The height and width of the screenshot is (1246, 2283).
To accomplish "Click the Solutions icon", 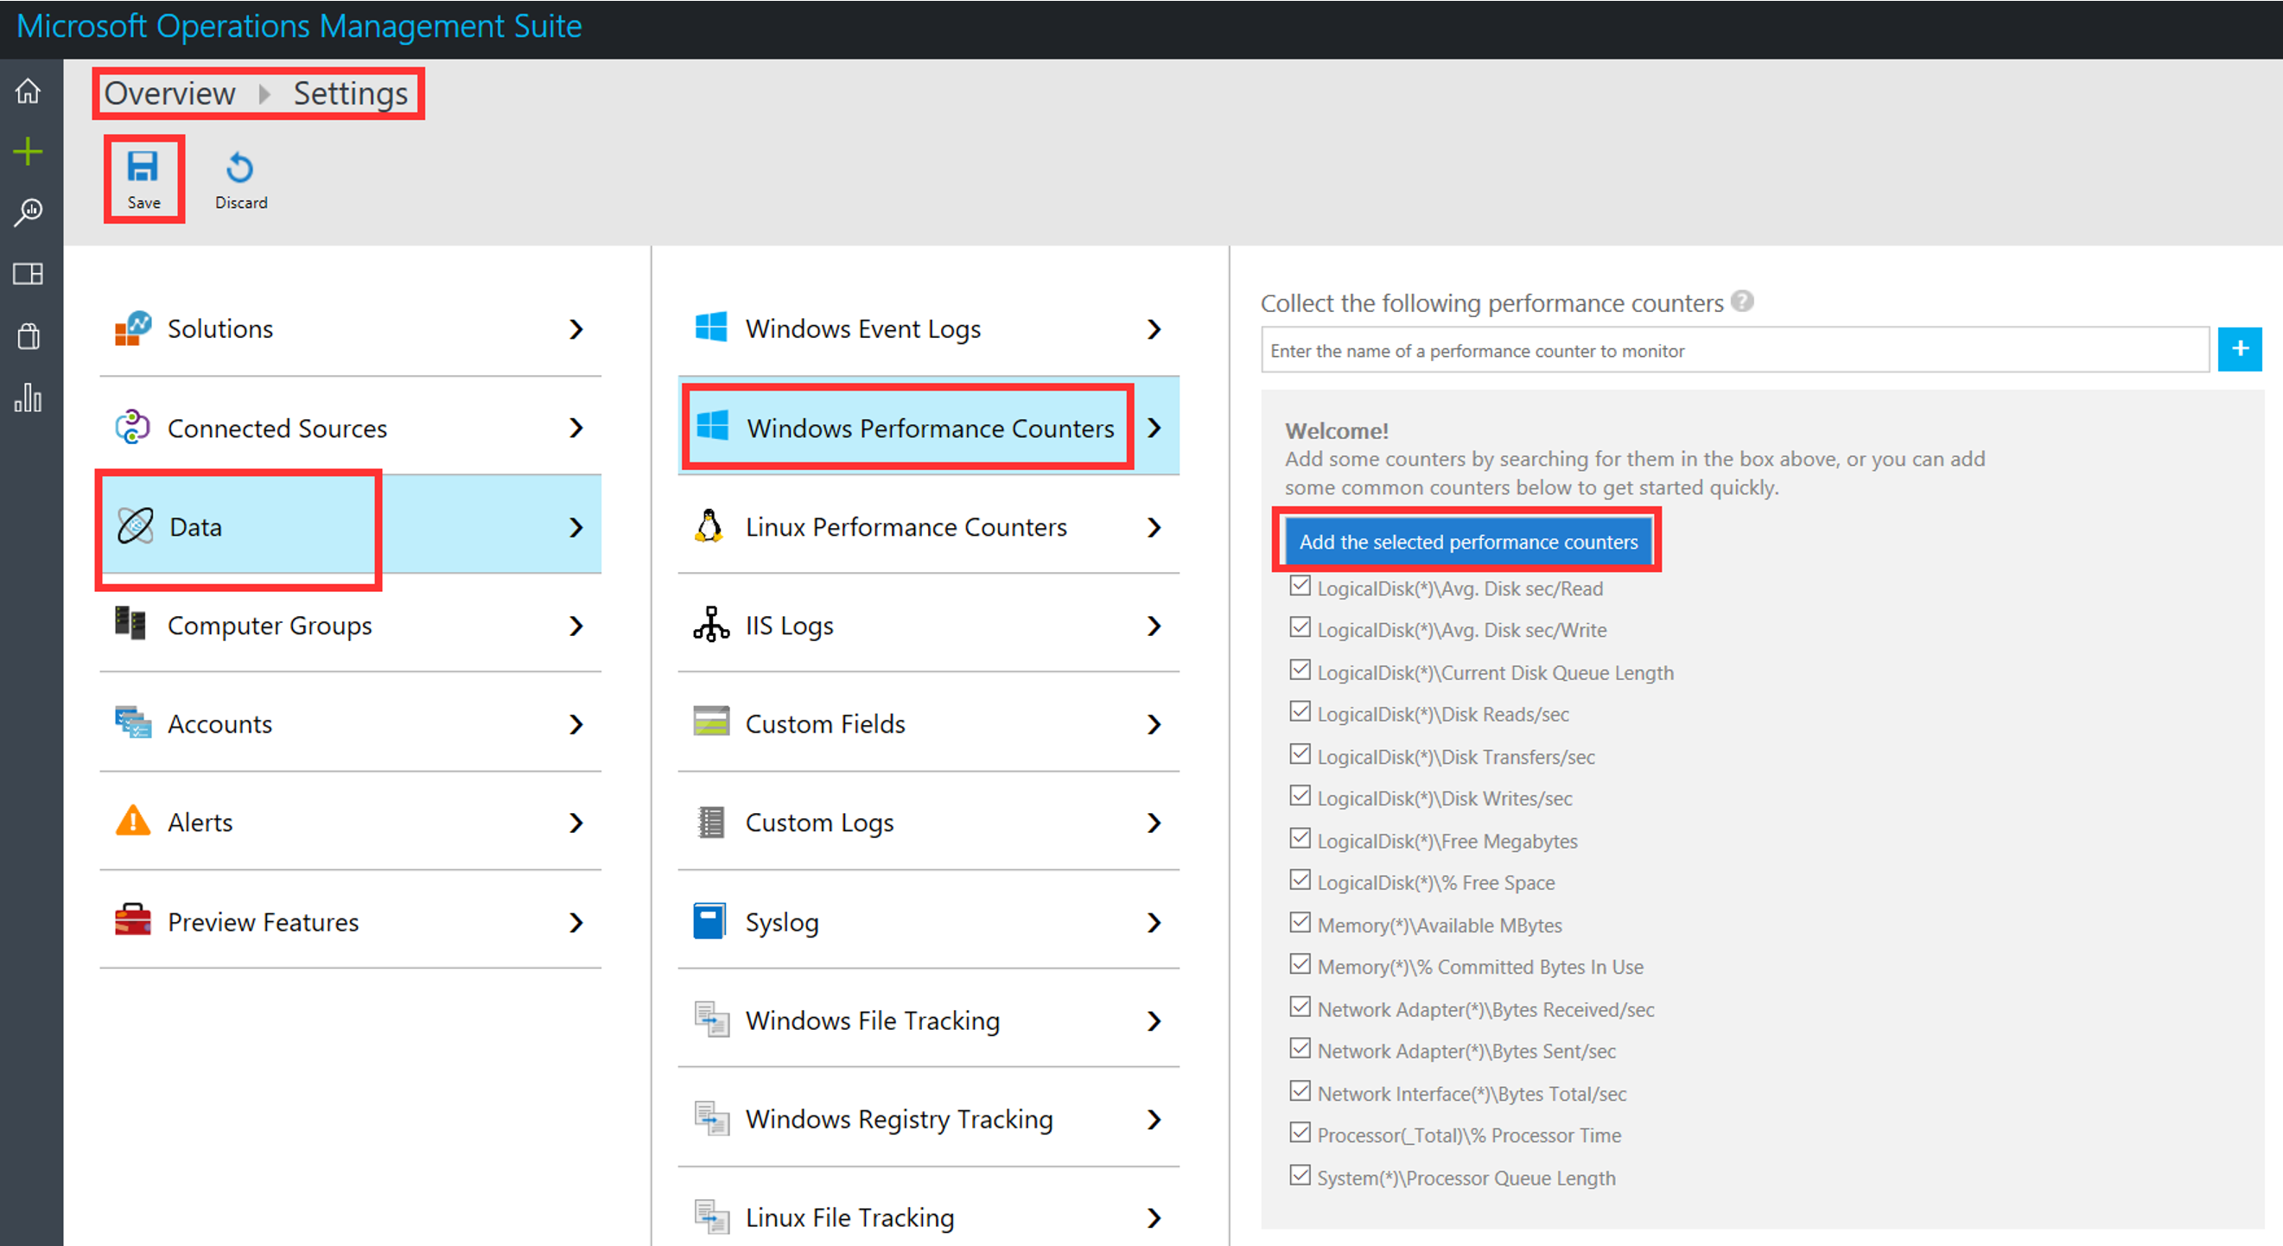I will tap(133, 328).
